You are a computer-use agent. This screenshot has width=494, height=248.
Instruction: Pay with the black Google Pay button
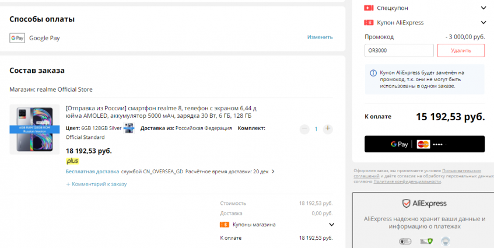(x=424, y=144)
